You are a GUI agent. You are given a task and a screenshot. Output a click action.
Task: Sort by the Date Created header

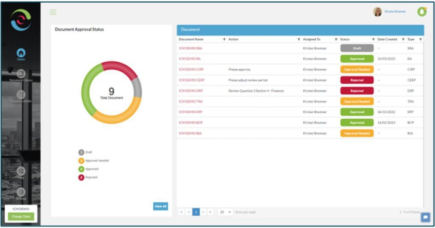point(387,40)
